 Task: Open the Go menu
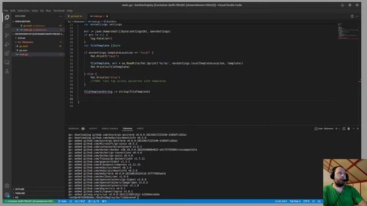(x=42, y=10)
